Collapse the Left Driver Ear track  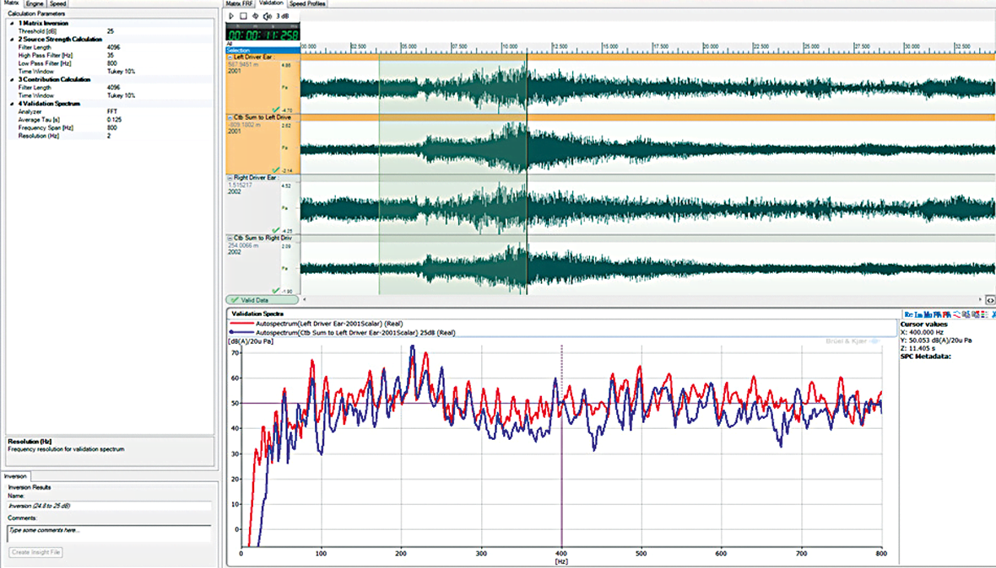(x=230, y=56)
